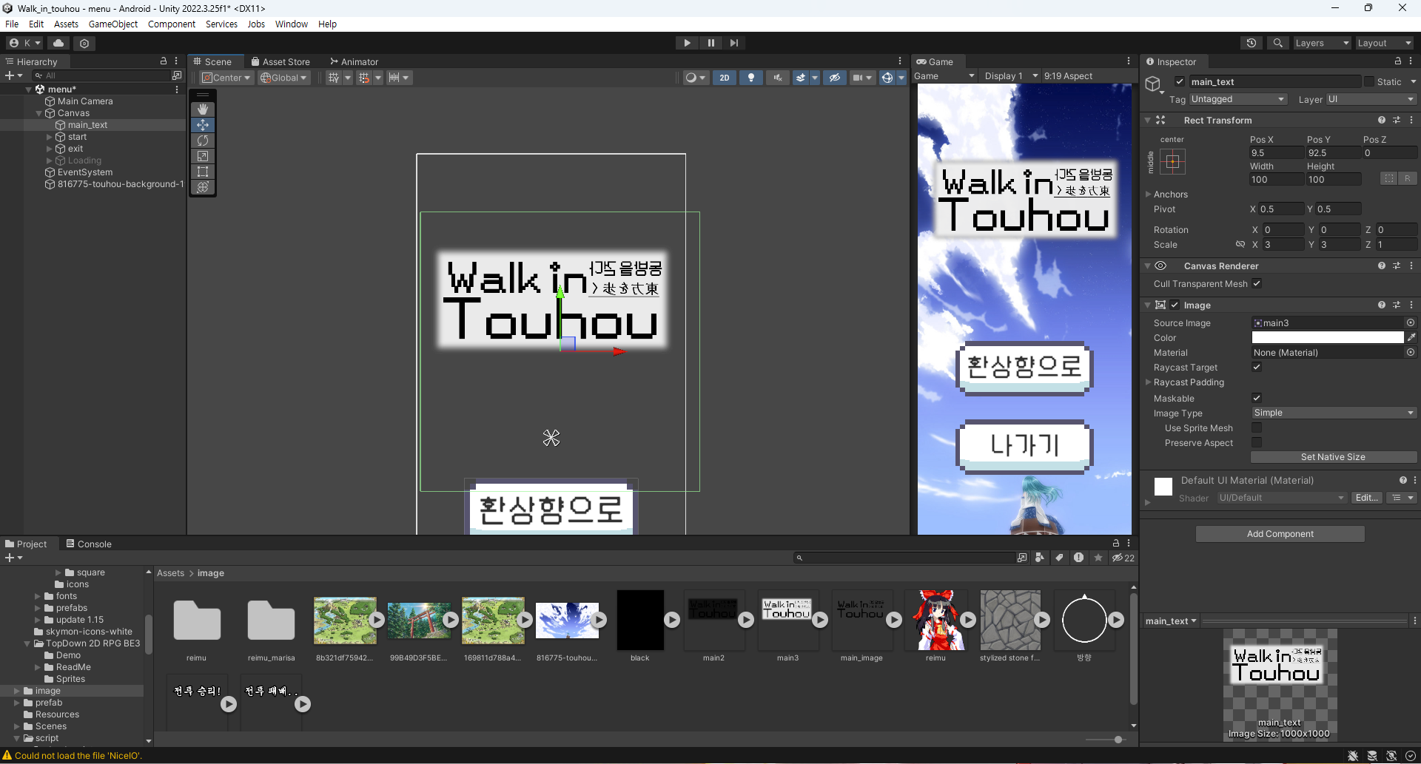Viewport: 1421px width, 764px height.
Task: Open the Center pivot mode dropdown
Action: (x=226, y=78)
